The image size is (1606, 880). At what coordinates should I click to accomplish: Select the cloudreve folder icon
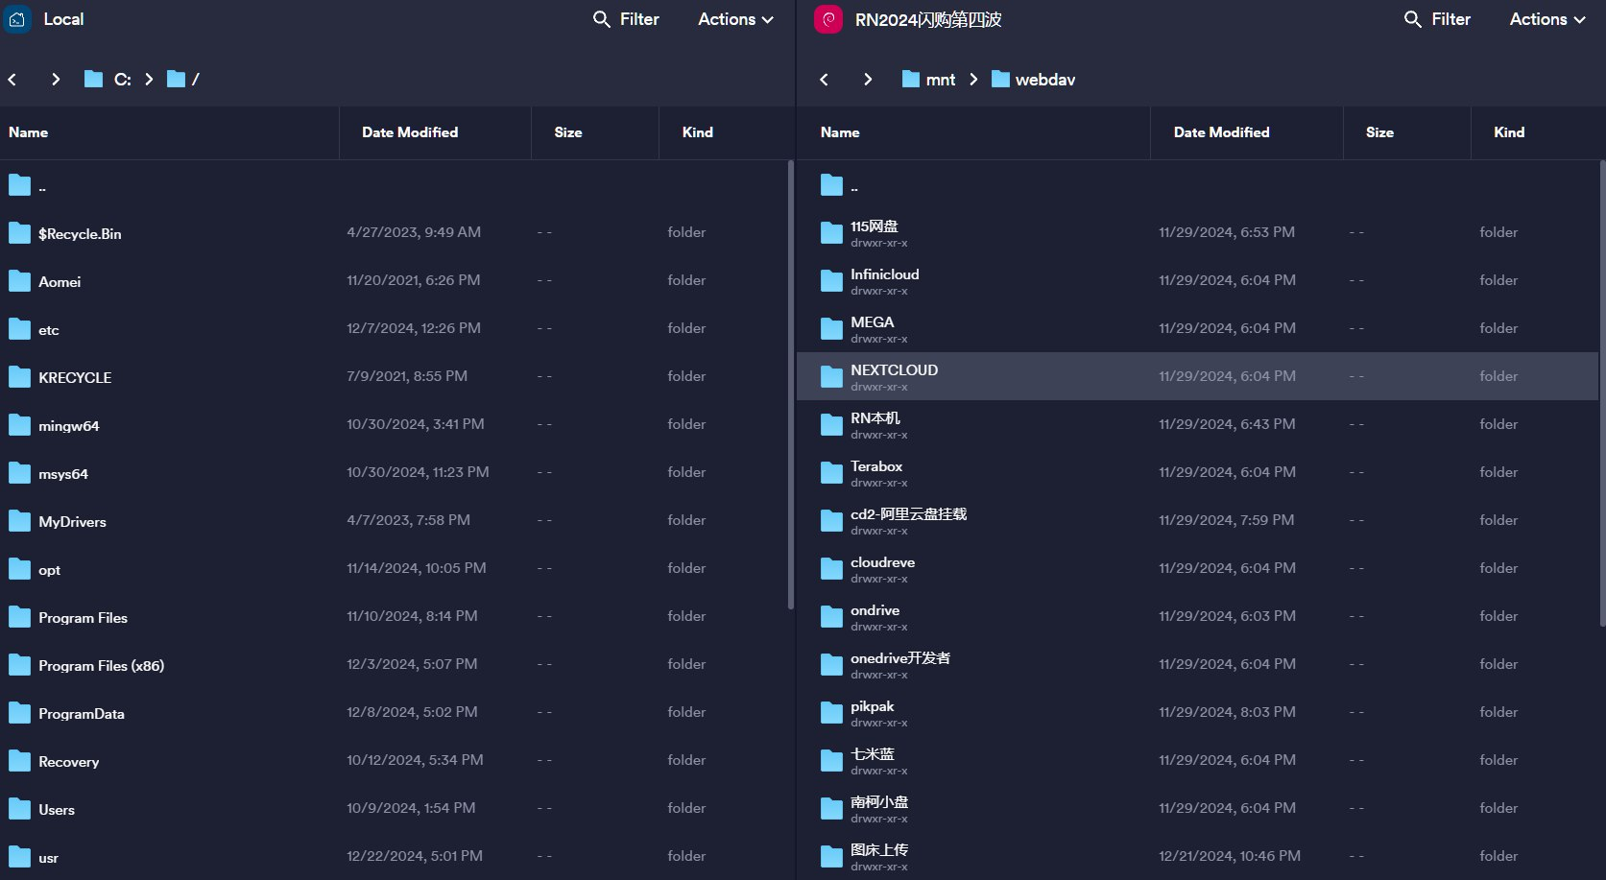831,569
